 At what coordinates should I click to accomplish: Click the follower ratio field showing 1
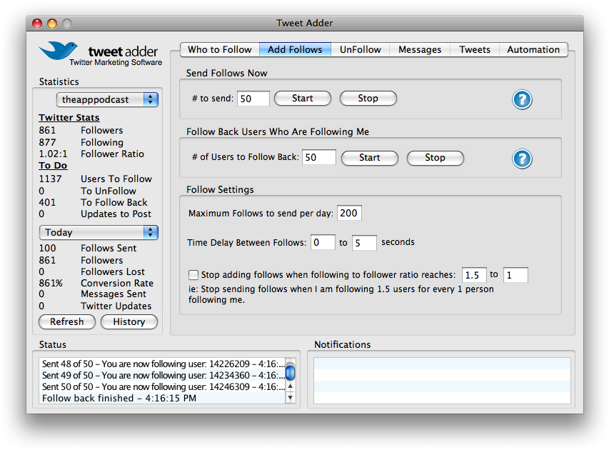coord(515,275)
